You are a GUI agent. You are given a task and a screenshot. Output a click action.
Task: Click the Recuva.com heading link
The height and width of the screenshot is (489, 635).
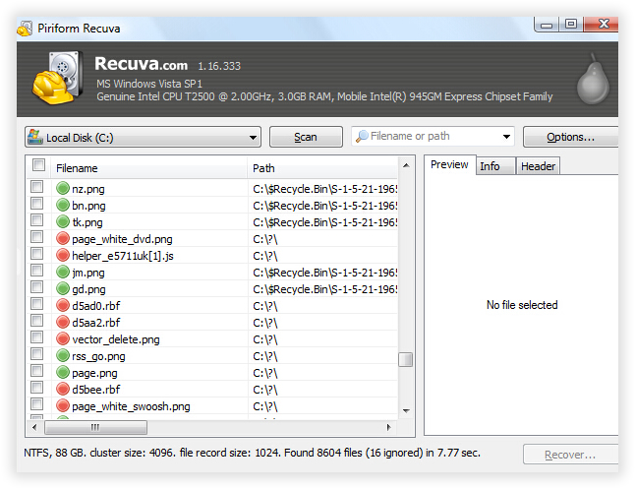(x=141, y=64)
